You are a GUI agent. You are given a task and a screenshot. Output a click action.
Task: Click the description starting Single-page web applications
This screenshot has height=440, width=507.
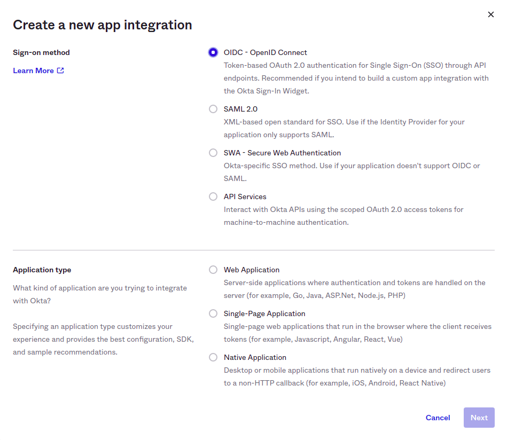(357, 333)
